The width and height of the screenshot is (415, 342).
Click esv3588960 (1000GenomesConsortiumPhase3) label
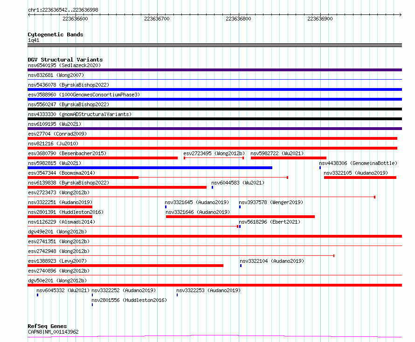84,95
